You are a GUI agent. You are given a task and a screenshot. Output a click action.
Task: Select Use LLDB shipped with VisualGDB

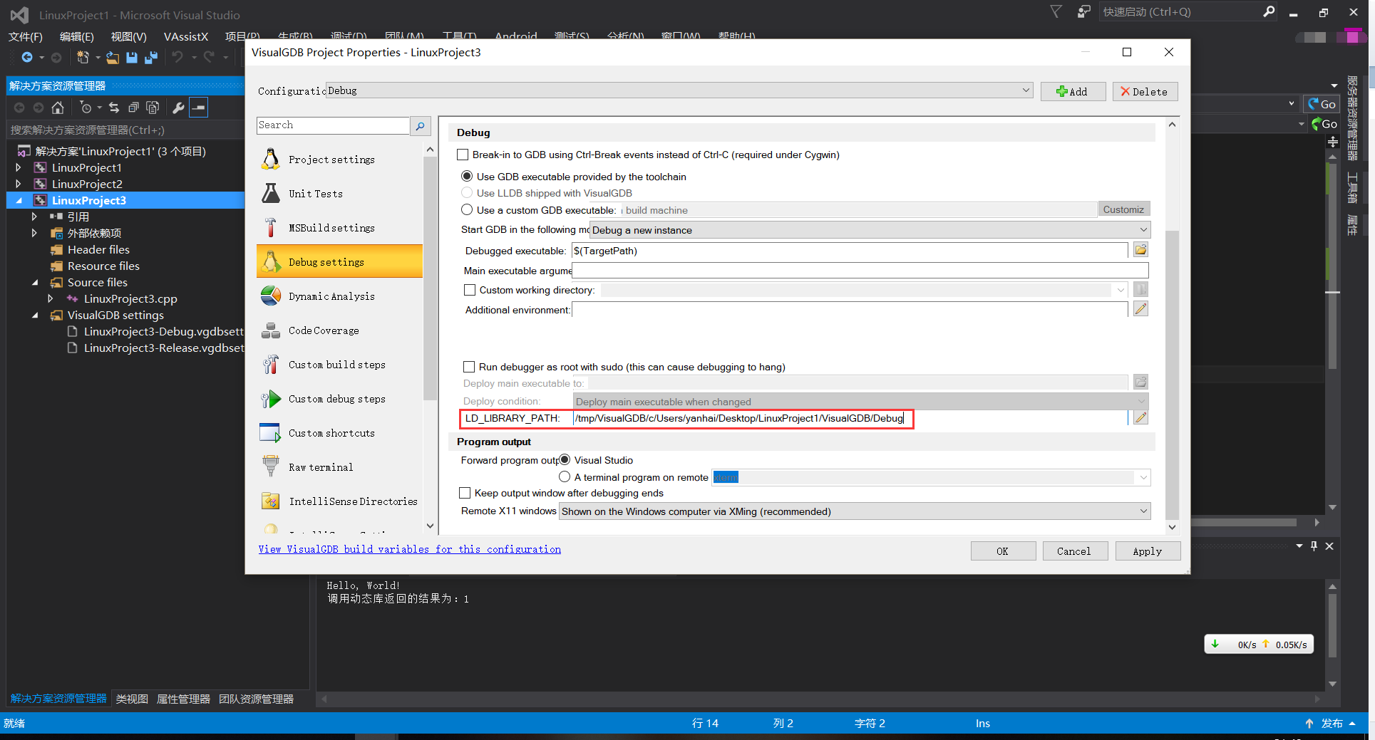[467, 192]
